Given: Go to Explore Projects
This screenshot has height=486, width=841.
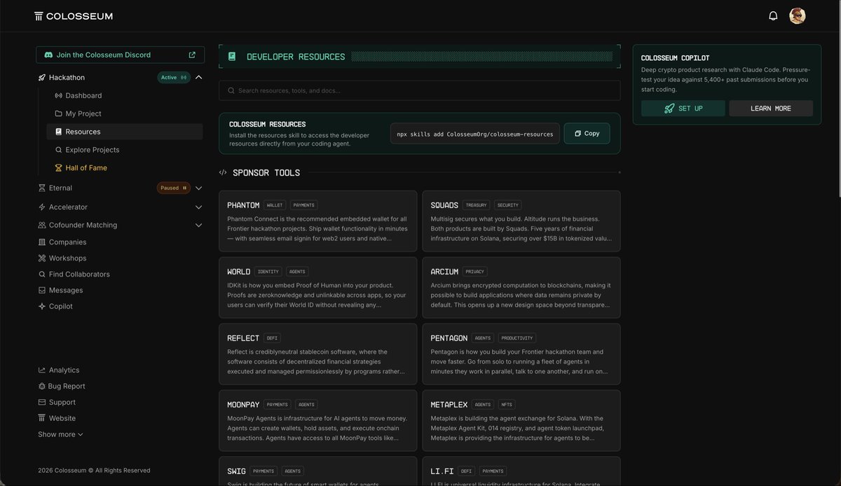Looking at the screenshot, I should [x=125, y=150].
